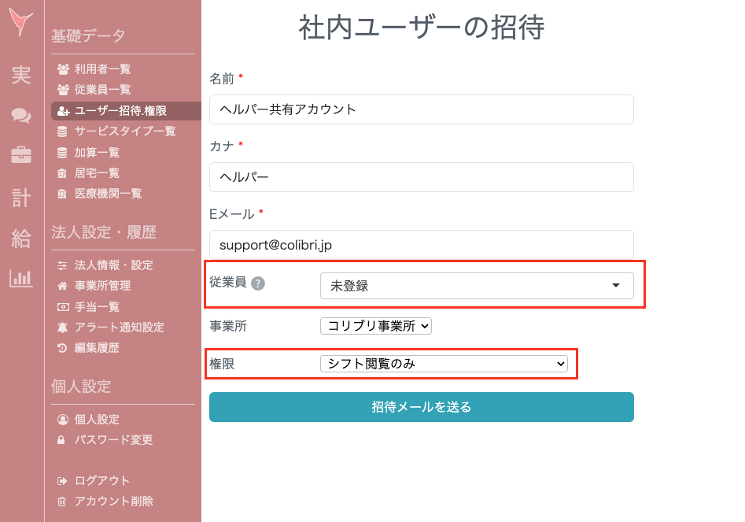Click the 実 sidebar icon

pyautogui.click(x=20, y=76)
